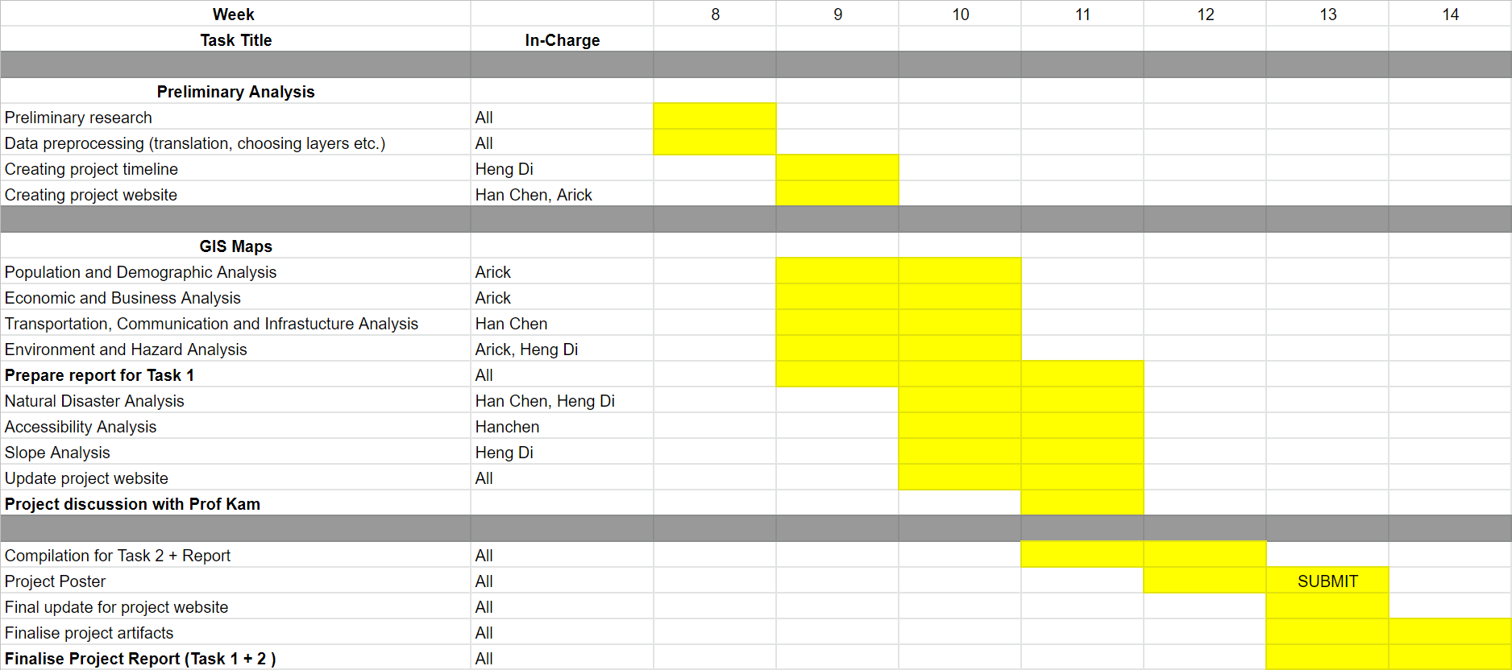Click the yellow week 8 bar for Preliminary research
This screenshot has height=670, width=1512.
tap(714, 118)
